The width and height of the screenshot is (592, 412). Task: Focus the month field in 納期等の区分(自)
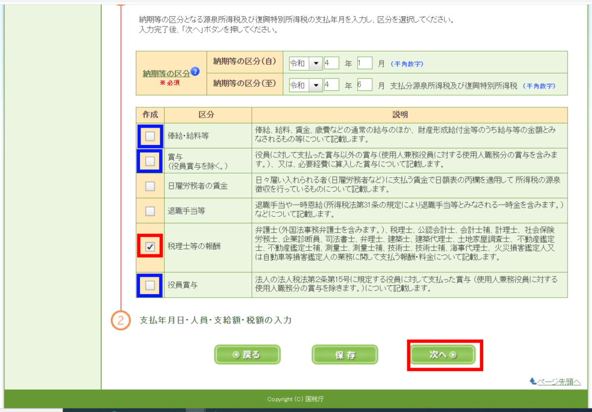pos(365,63)
